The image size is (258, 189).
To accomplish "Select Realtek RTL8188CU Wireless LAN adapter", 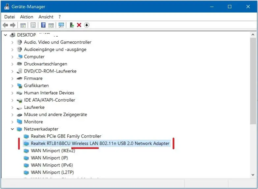I will point(100,143).
